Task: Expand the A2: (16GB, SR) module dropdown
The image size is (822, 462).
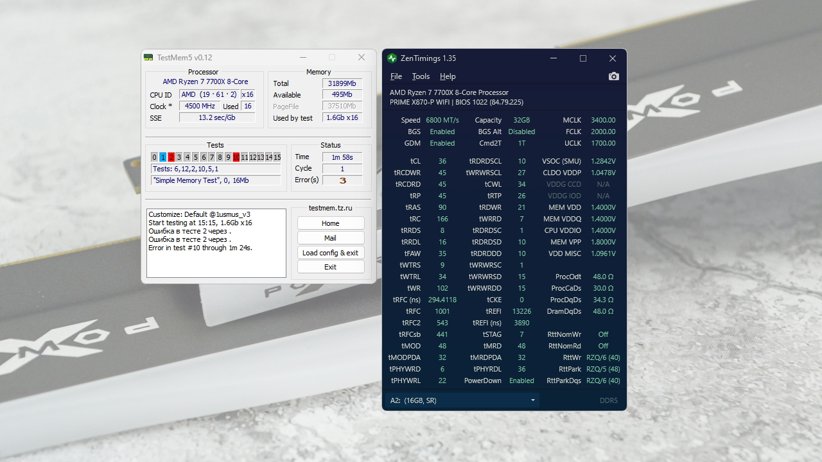Action: coord(462,400)
